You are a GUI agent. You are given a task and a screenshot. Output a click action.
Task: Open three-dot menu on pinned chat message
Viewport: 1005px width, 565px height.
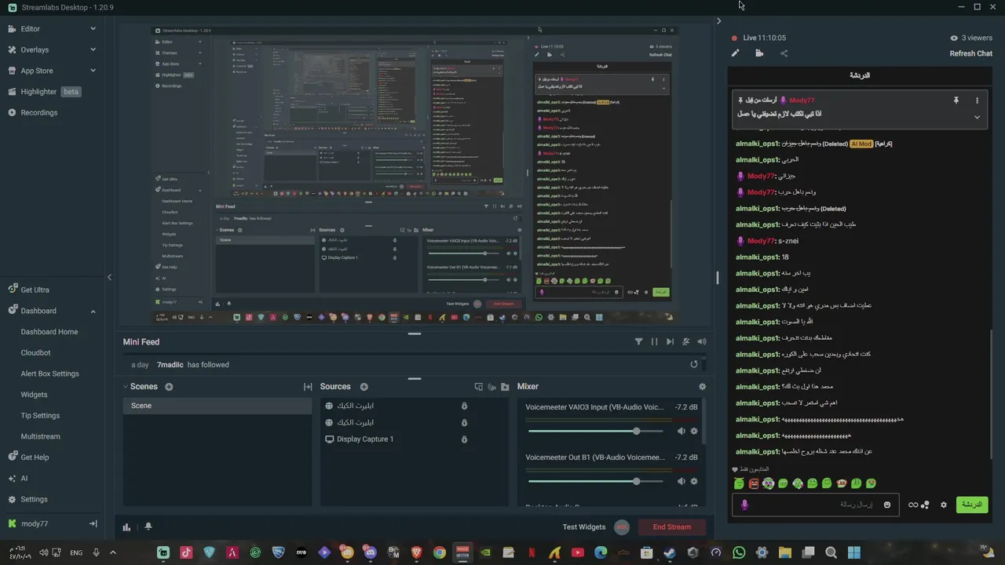point(977,100)
